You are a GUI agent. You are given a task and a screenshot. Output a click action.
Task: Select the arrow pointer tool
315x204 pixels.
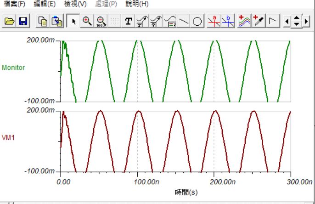pos(73,21)
